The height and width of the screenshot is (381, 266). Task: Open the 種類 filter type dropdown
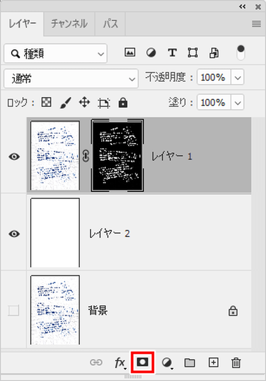point(56,53)
